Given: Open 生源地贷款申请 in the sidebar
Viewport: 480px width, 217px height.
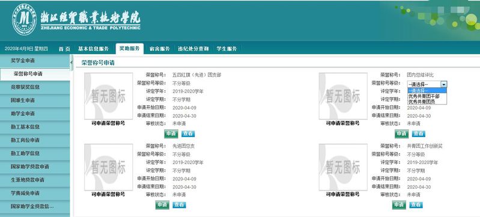Looking at the screenshot, I should pyautogui.click(x=35, y=180).
